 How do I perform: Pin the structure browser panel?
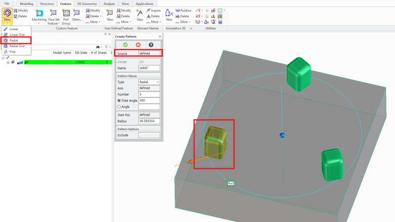(105, 34)
